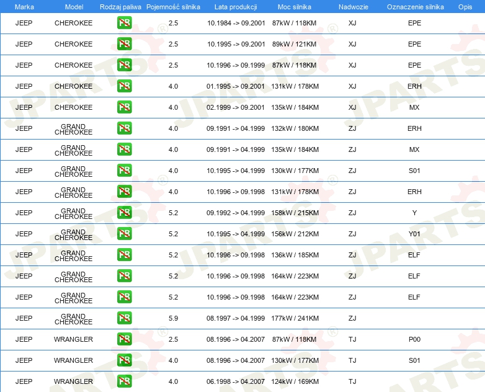
Task: Click the power value 177kW / 241KM
Action: [295, 318]
